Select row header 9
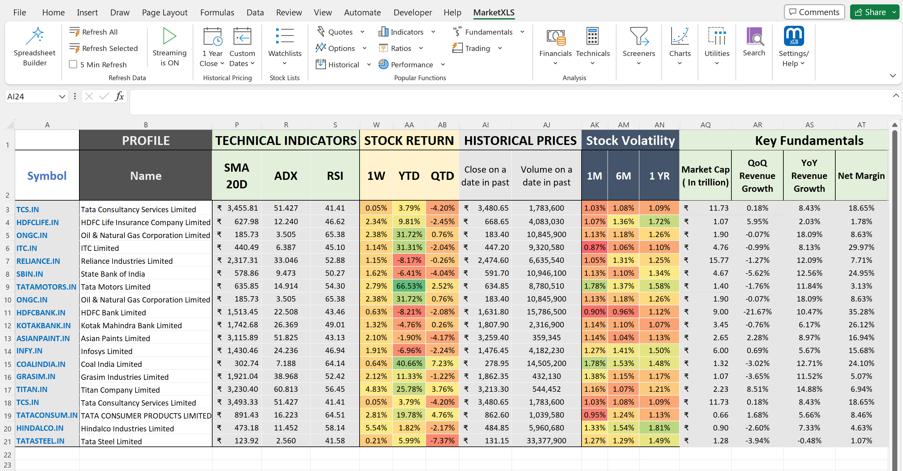The height and width of the screenshot is (471, 903). [x=7, y=287]
